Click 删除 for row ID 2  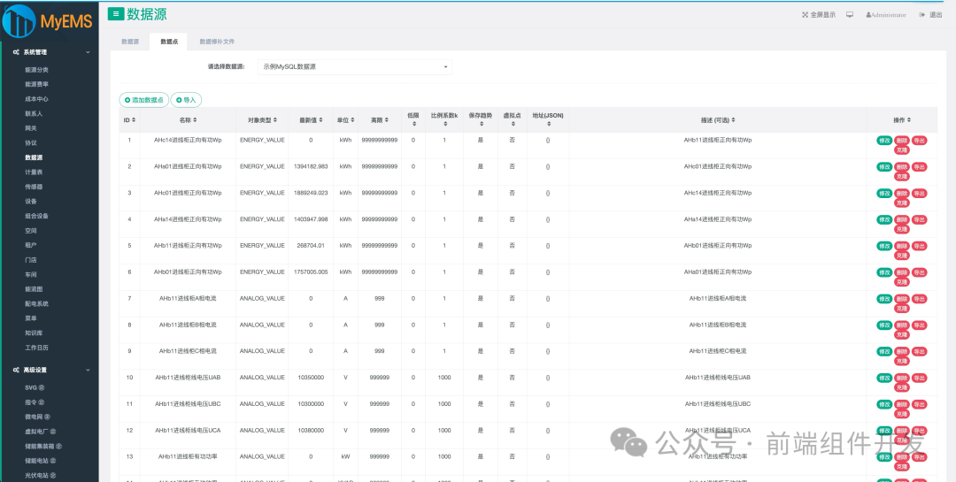pyautogui.click(x=902, y=166)
